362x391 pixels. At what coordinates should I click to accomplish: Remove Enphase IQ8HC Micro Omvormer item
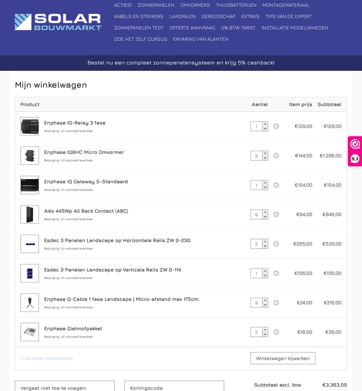[276, 155]
